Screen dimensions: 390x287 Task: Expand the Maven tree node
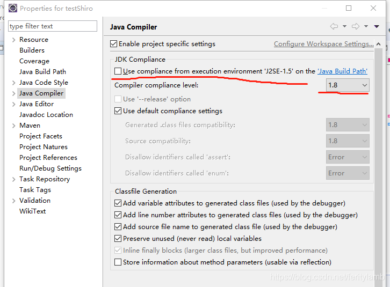[x=13, y=126]
